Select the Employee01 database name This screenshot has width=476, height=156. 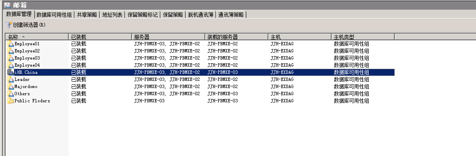click(27, 44)
